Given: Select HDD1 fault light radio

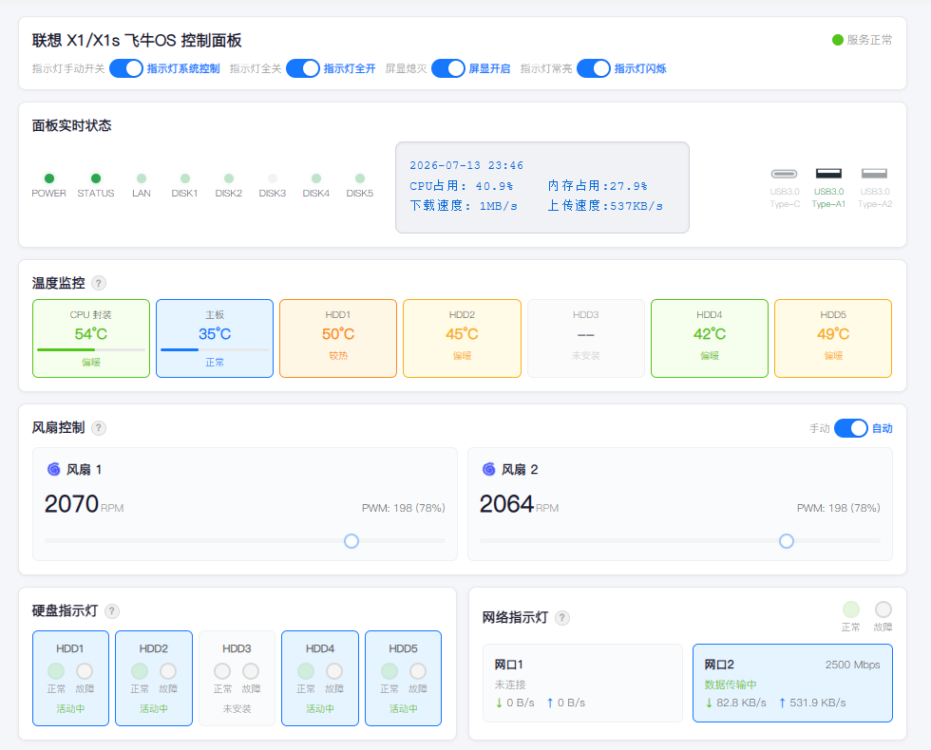Looking at the screenshot, I should [x=85, y=671].
